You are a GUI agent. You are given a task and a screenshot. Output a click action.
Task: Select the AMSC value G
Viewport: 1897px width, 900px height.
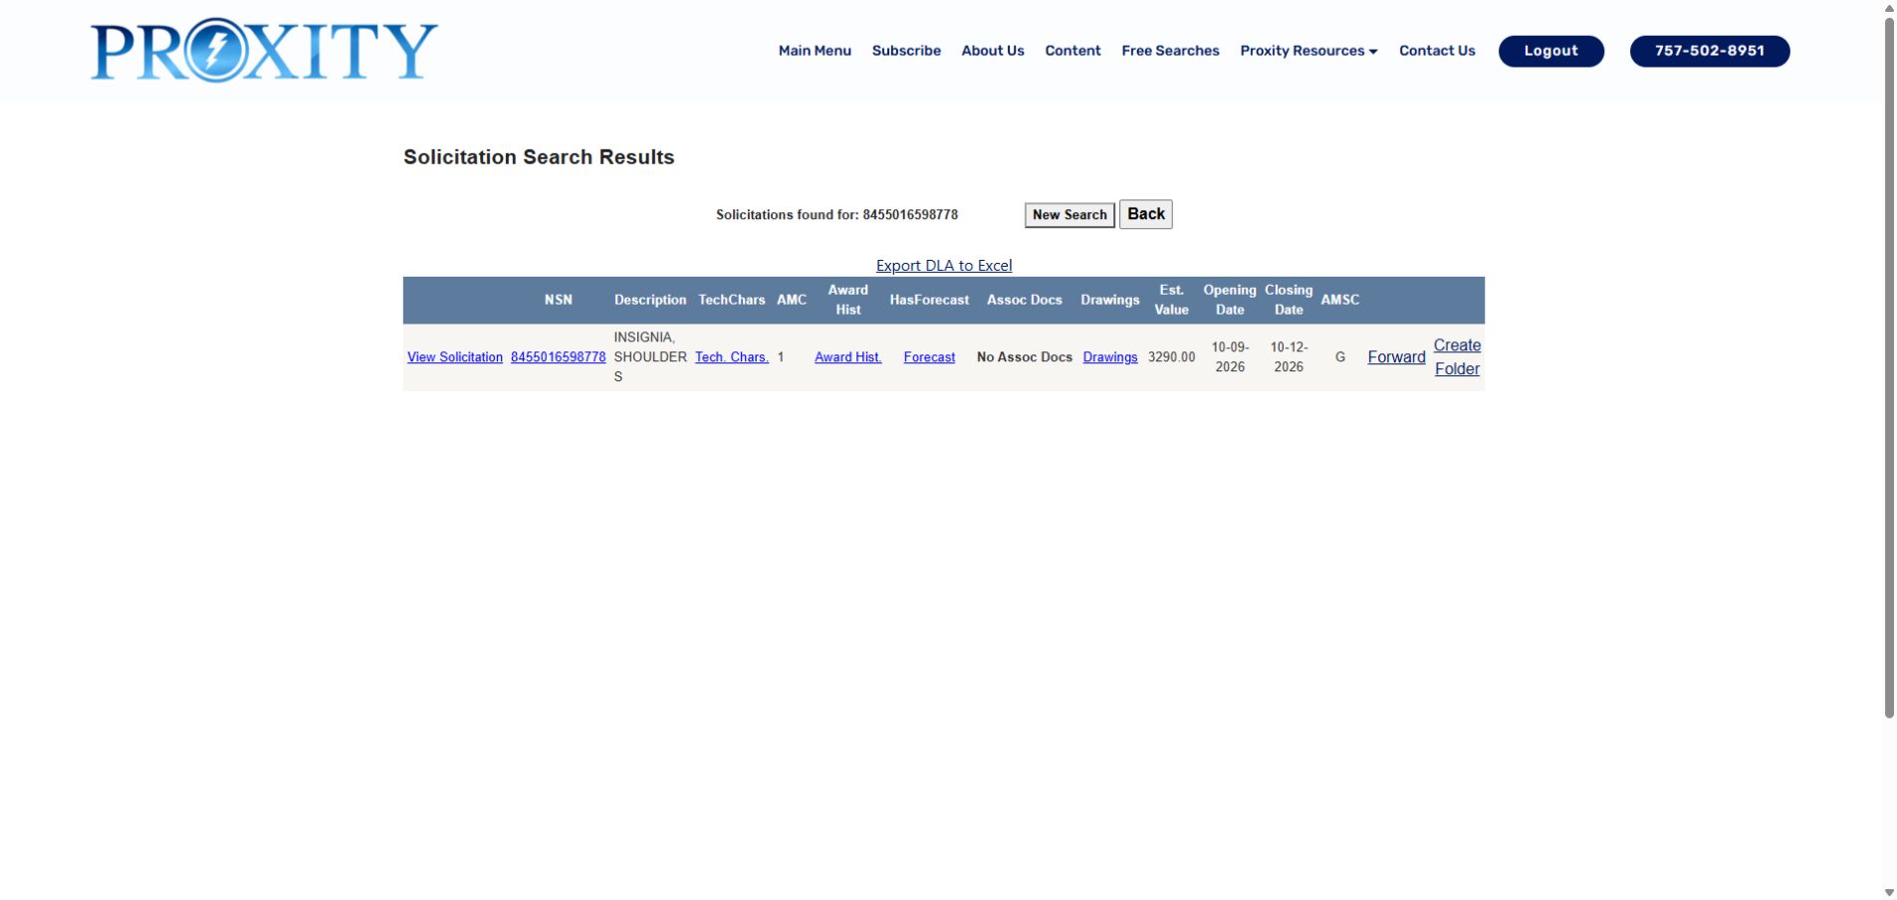point(1340,357)
